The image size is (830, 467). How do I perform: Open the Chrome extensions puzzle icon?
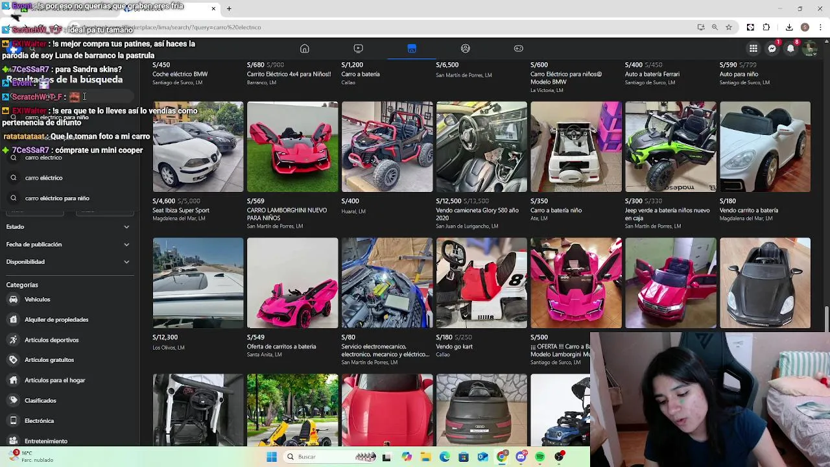pyautogui.click(x=766, y=27)
